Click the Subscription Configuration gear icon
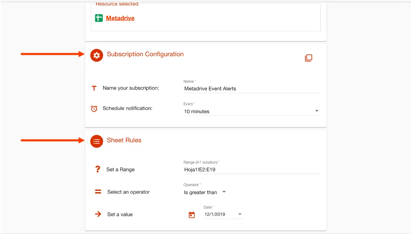411x234 pixels. [97, 55]
